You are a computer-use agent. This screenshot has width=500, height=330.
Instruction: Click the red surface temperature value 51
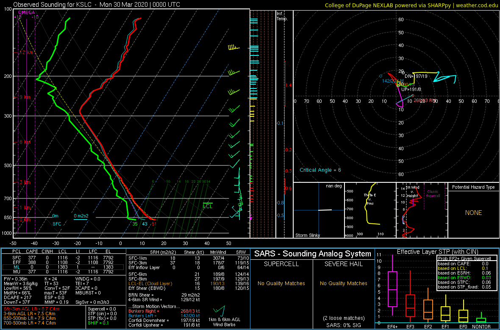click(x=154, y=224)
